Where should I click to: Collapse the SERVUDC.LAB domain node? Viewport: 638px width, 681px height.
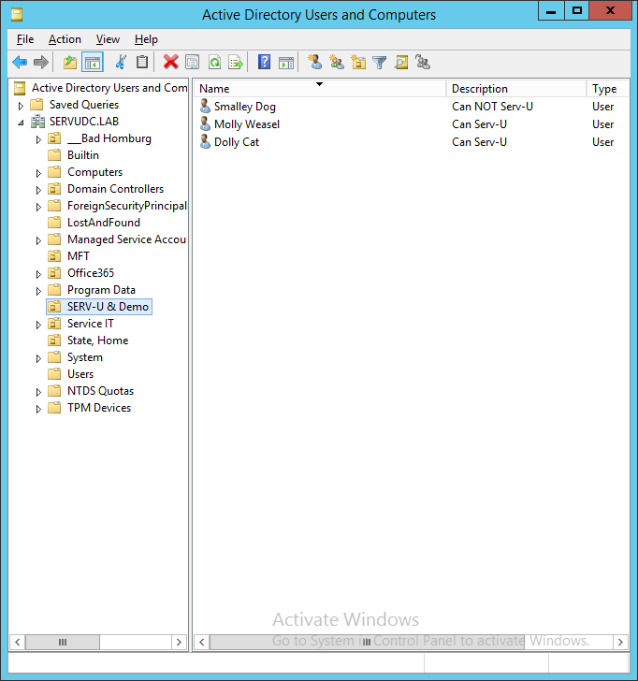click(x=21, y=123)
